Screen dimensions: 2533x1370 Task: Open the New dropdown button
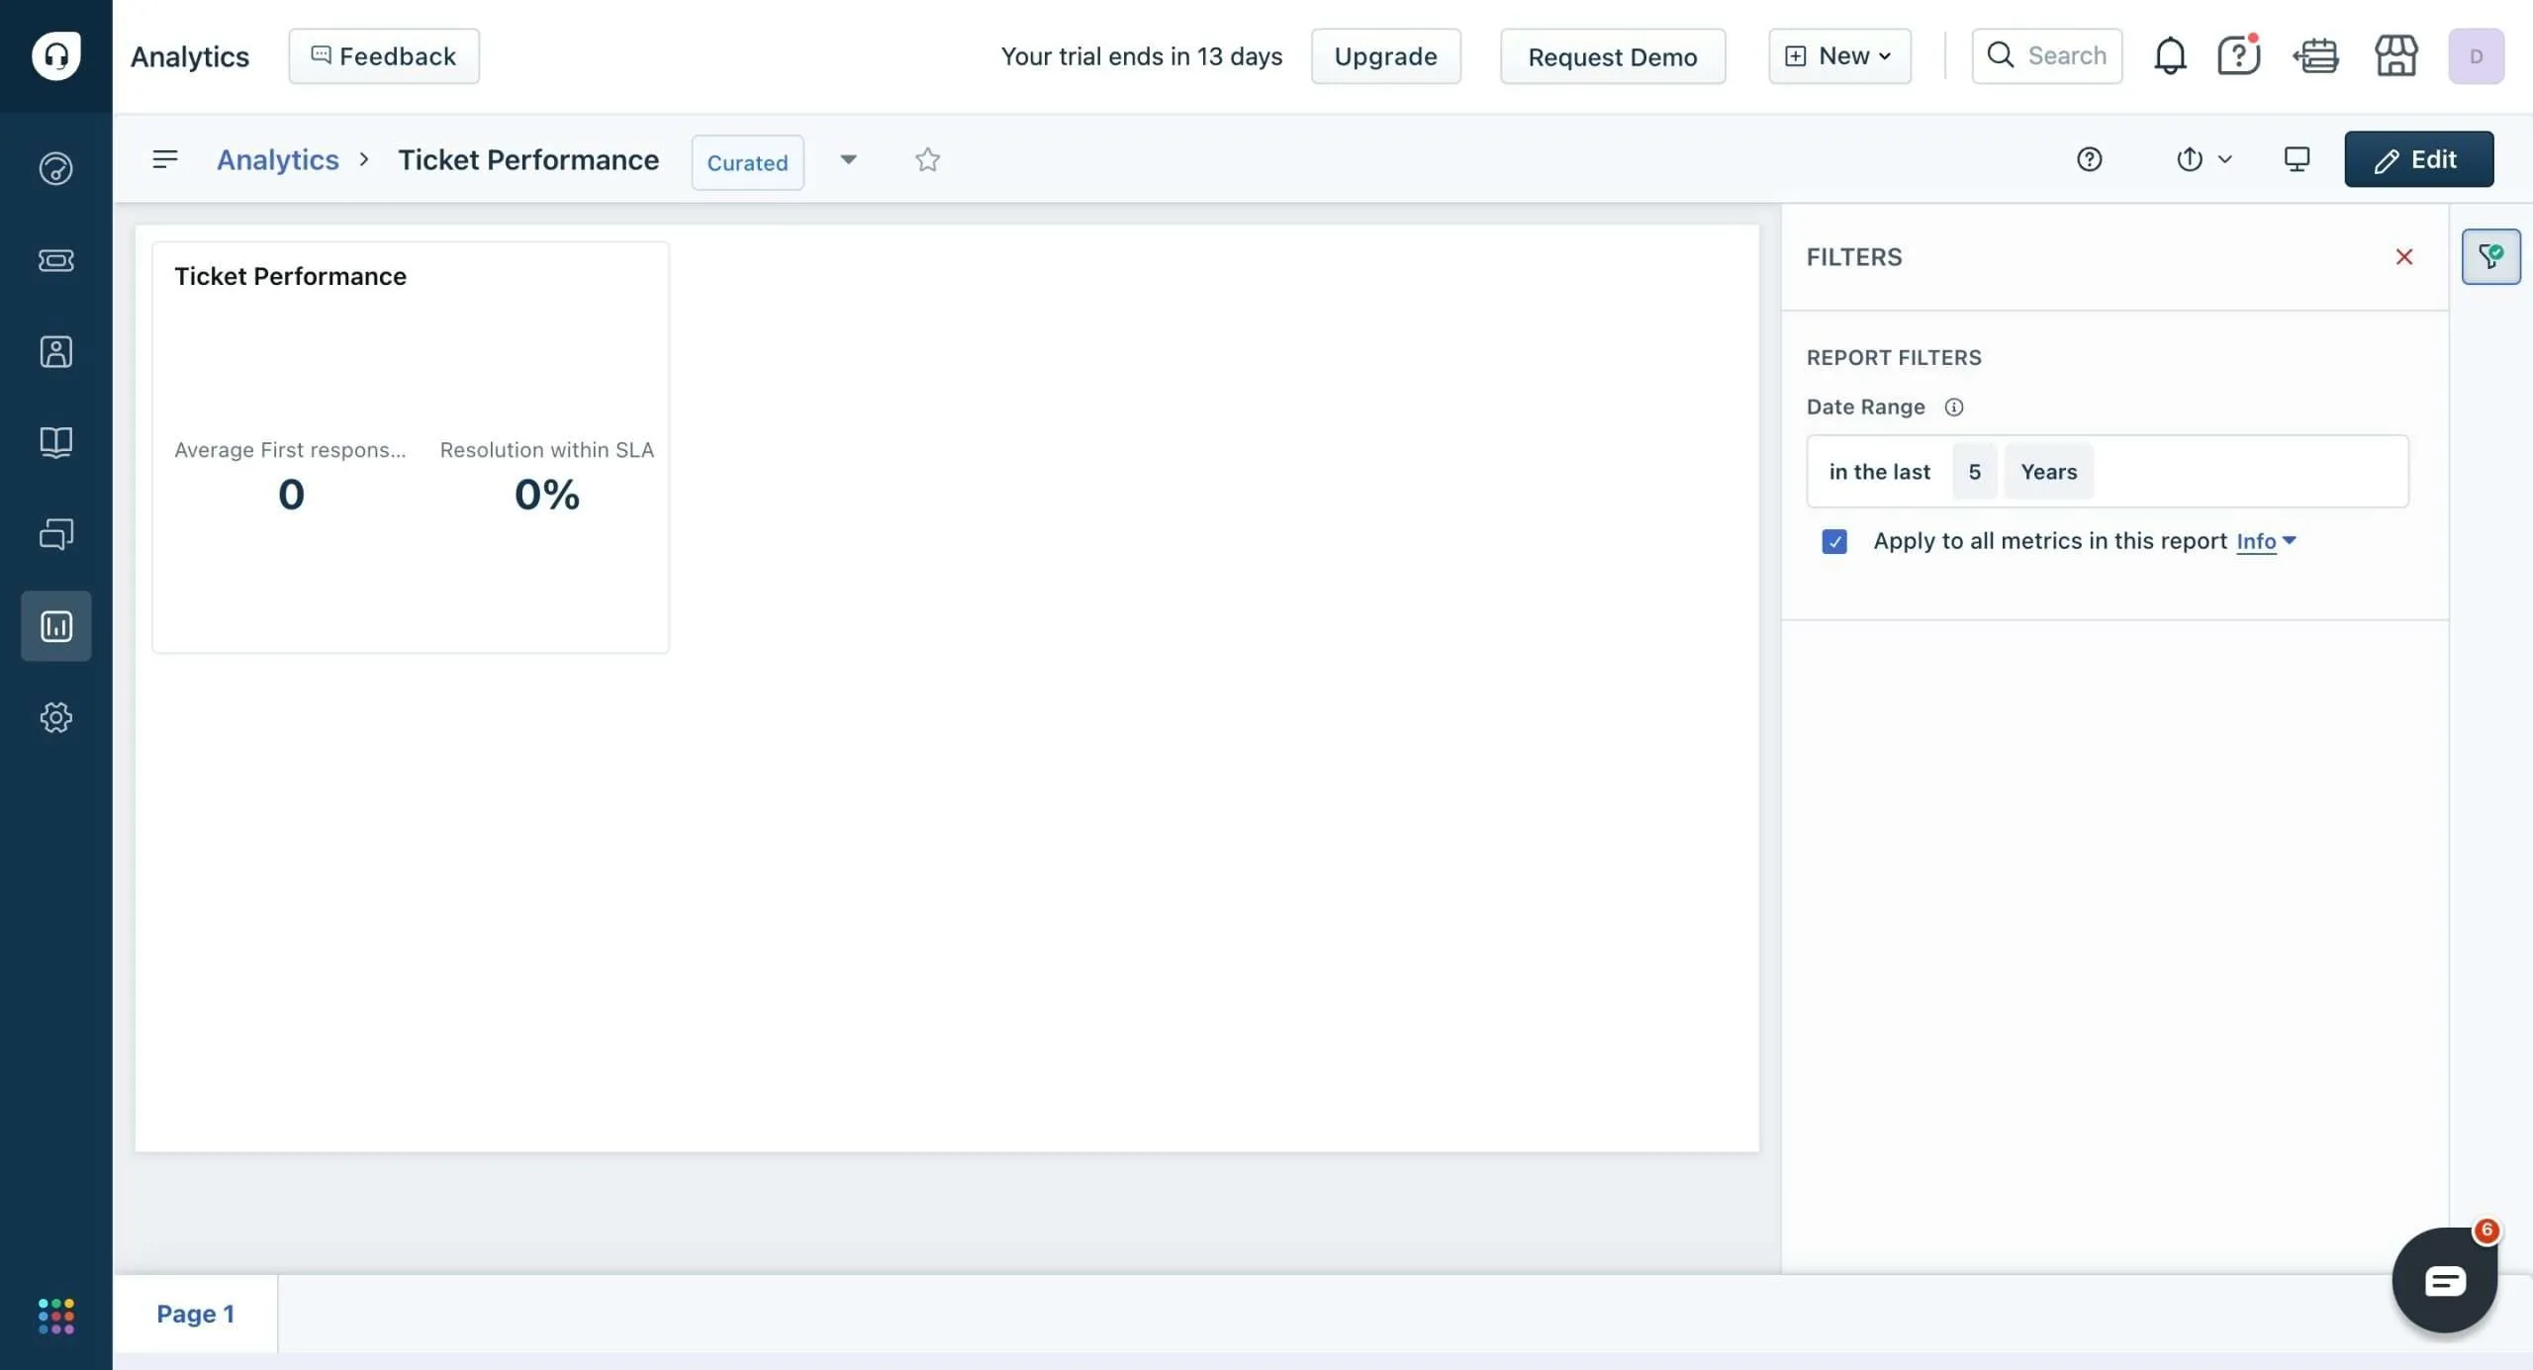tap(1839, 56)
